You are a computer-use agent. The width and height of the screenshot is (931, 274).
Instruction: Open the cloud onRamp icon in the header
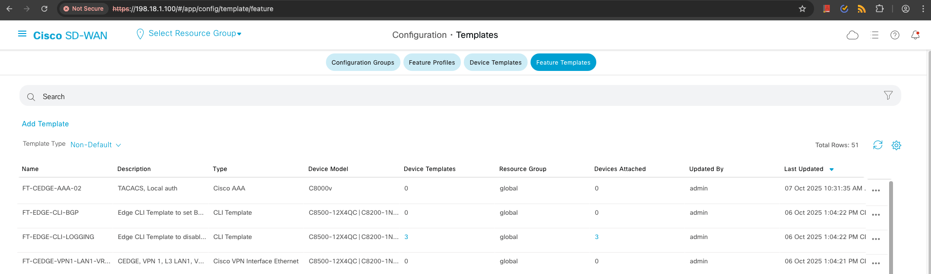(x=853, y=35)
